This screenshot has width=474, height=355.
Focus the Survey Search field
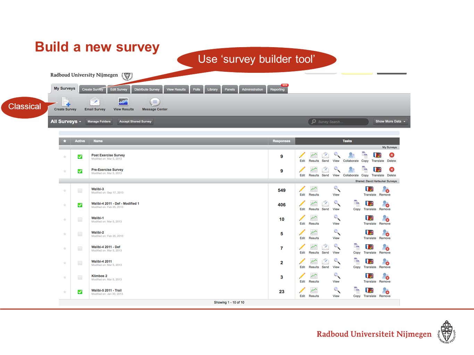coord(338,122)
